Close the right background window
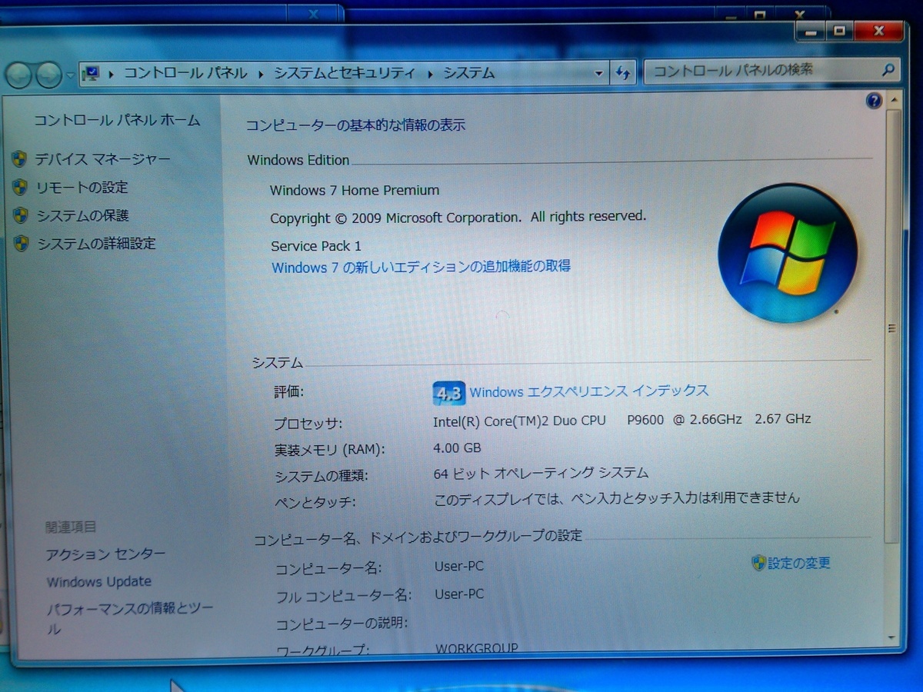Image resolution: width=923 pixels, height=692 pixels. pyautogui.click(x=801, y=13)
